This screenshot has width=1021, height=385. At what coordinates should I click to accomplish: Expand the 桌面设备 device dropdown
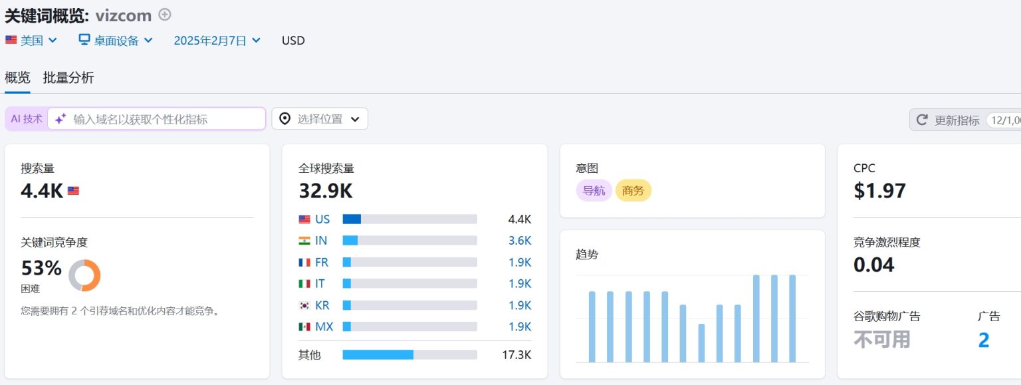116,41
